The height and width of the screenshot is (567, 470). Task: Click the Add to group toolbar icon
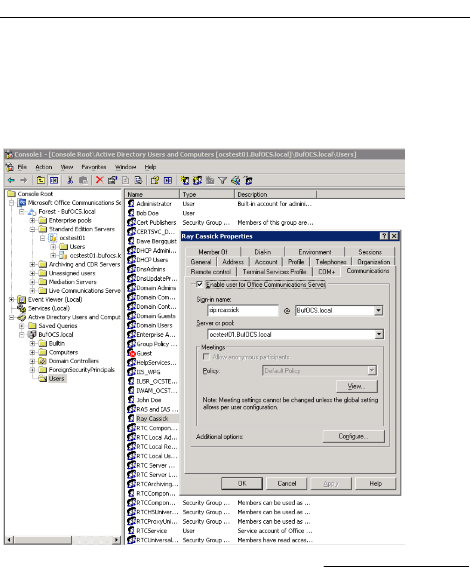tap(249, 180)
